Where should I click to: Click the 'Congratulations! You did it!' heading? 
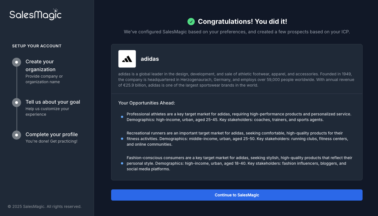(x=242, y=22)
